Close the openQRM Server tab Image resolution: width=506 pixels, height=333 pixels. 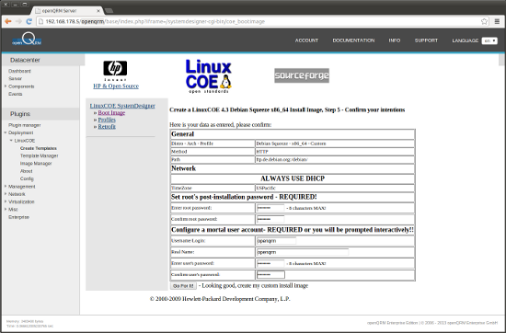click(98, 11)
